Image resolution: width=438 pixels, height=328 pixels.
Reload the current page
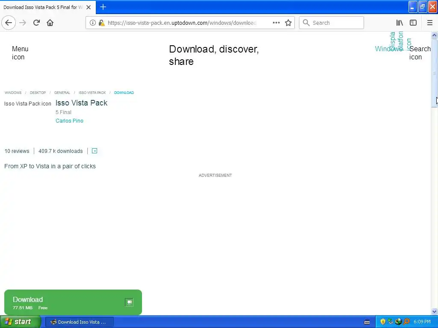tap(36, 23)
